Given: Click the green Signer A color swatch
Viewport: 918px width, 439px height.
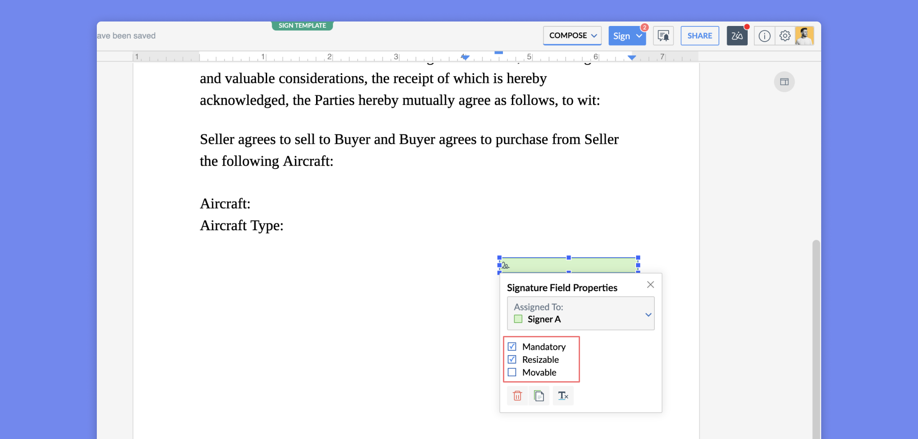Looking at the screenshot, I should click(518, 319).
